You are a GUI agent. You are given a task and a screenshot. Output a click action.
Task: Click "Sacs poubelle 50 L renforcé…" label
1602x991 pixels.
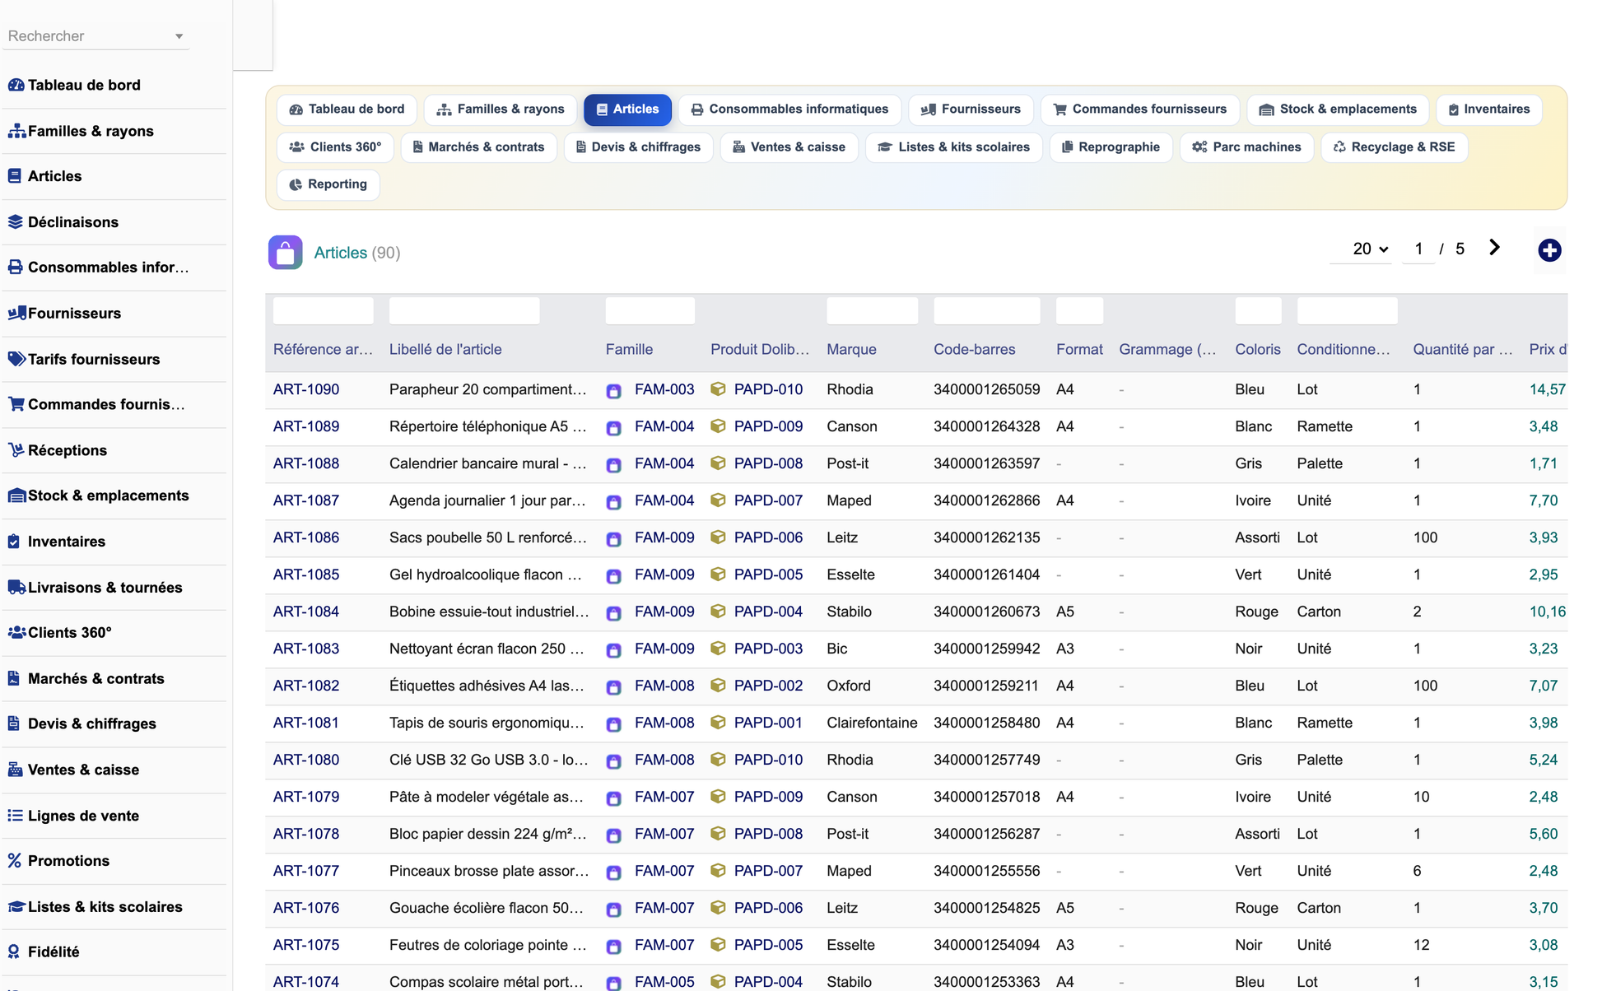tap(487, 537)
